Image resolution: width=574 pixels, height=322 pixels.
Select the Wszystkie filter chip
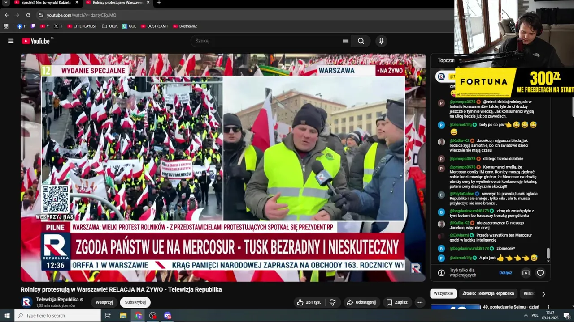[443, 293]
